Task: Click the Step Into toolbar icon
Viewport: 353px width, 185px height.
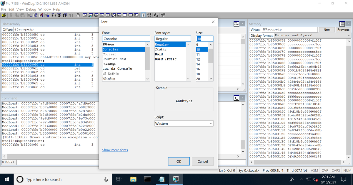Action: 54,15
